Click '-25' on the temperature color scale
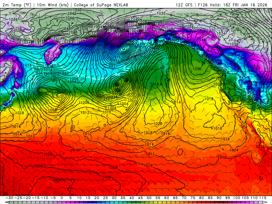Screen dimensions: 272x204 (18, 198)
